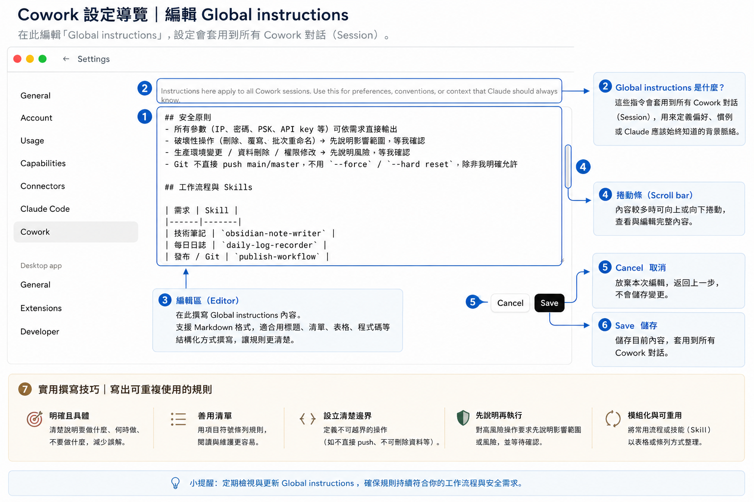The width and height of the screenshot is (754, 502).
Task: Click the Git push main/master rule line
Action: [341, 164]
